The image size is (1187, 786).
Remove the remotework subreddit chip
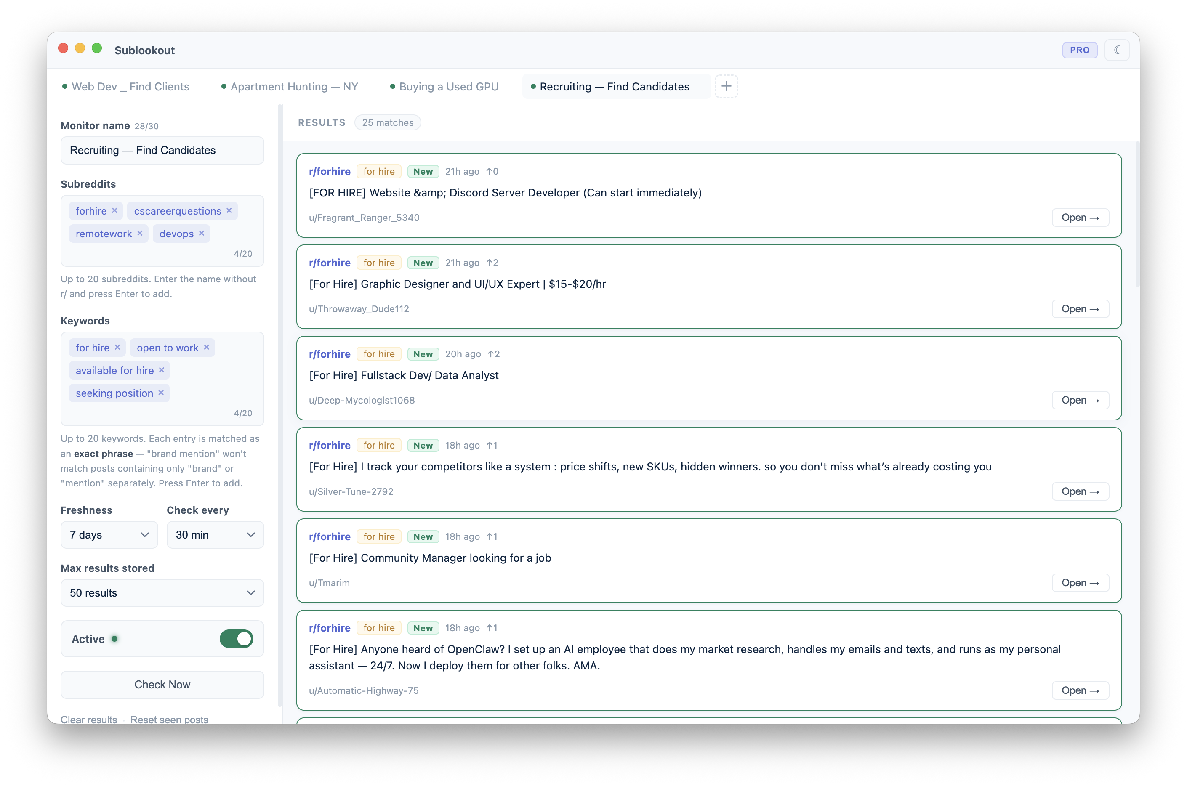click(x=141, y=233)
